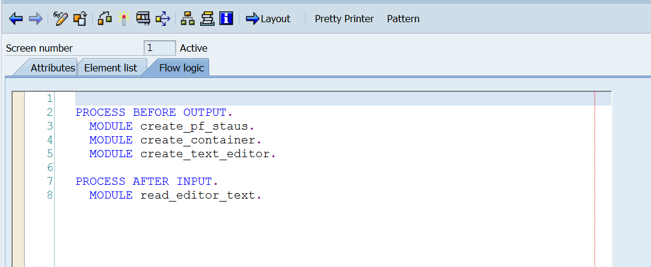This screenshot has width=651, height=267.
Task: Select the Flow logic tab
Action: 181,68
